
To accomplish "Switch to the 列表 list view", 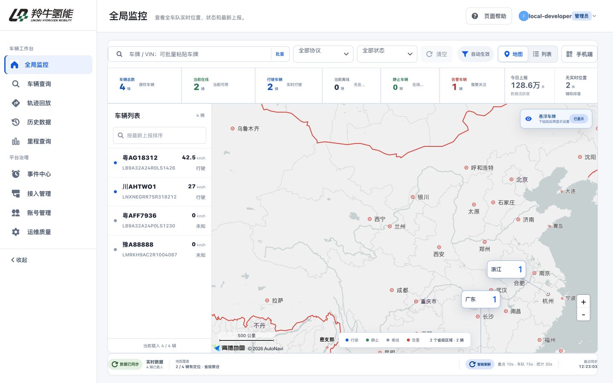I will point(542,54).
